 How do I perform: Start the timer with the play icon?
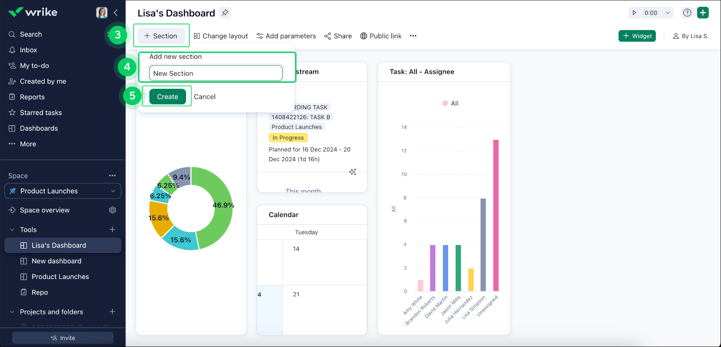coord(634,13)
